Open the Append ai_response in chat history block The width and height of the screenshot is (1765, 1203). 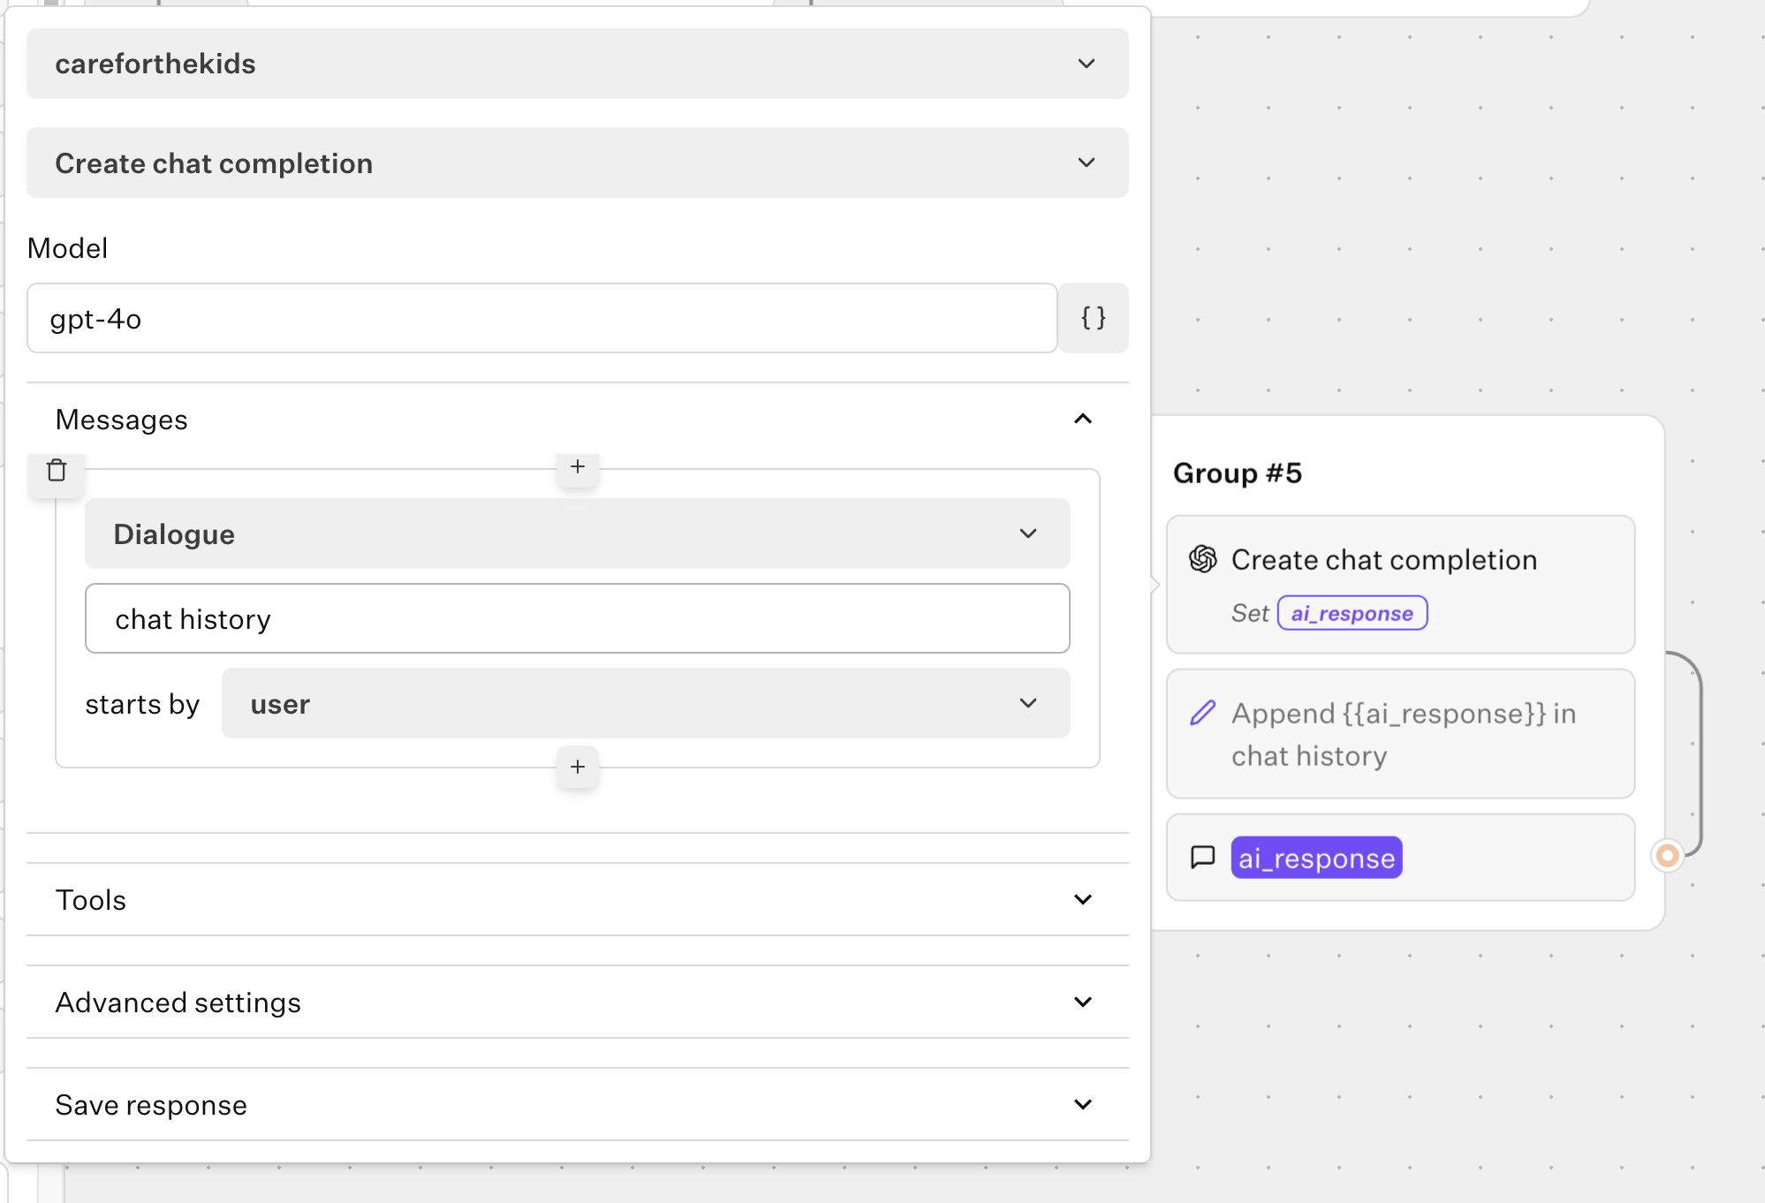pos(1400,734)
